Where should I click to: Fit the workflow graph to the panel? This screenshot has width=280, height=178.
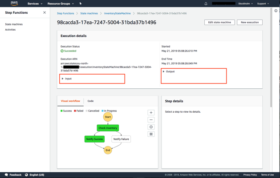point(151,134)
